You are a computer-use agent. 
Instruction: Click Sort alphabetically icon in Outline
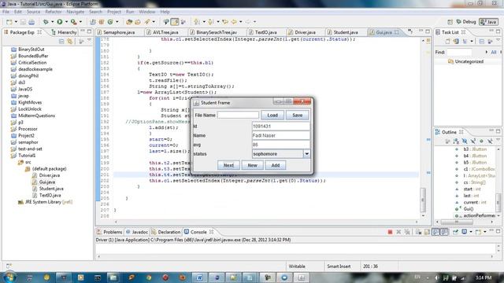click(456, 141)
